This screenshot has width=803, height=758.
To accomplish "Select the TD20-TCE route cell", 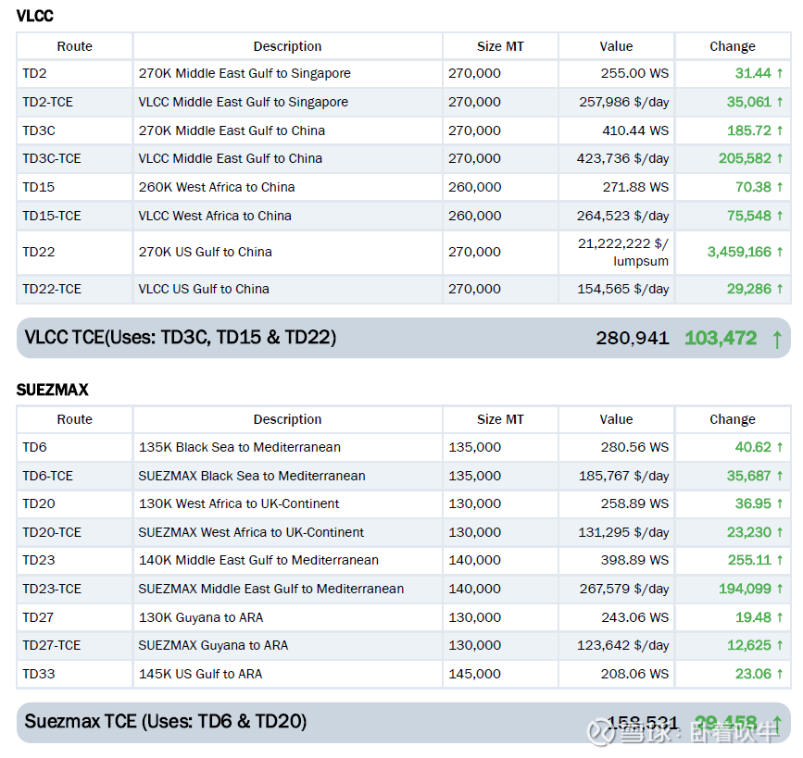I will pyautogui.click(x=52, y=533).
